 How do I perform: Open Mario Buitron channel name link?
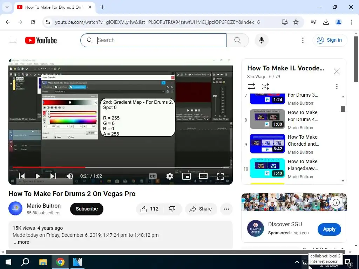coord(43,206)
